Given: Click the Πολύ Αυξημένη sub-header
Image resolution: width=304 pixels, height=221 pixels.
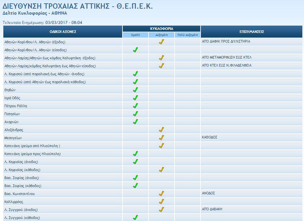Looking at the screenshot, I should click(x=188, y=35).
